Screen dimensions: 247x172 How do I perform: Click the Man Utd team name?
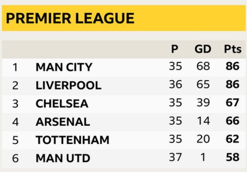[63, 158]
